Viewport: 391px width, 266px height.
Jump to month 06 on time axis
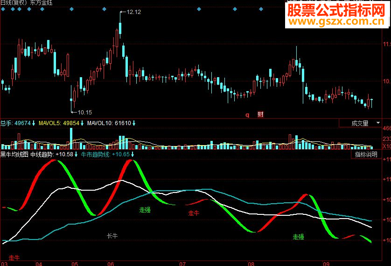[111, 264]
